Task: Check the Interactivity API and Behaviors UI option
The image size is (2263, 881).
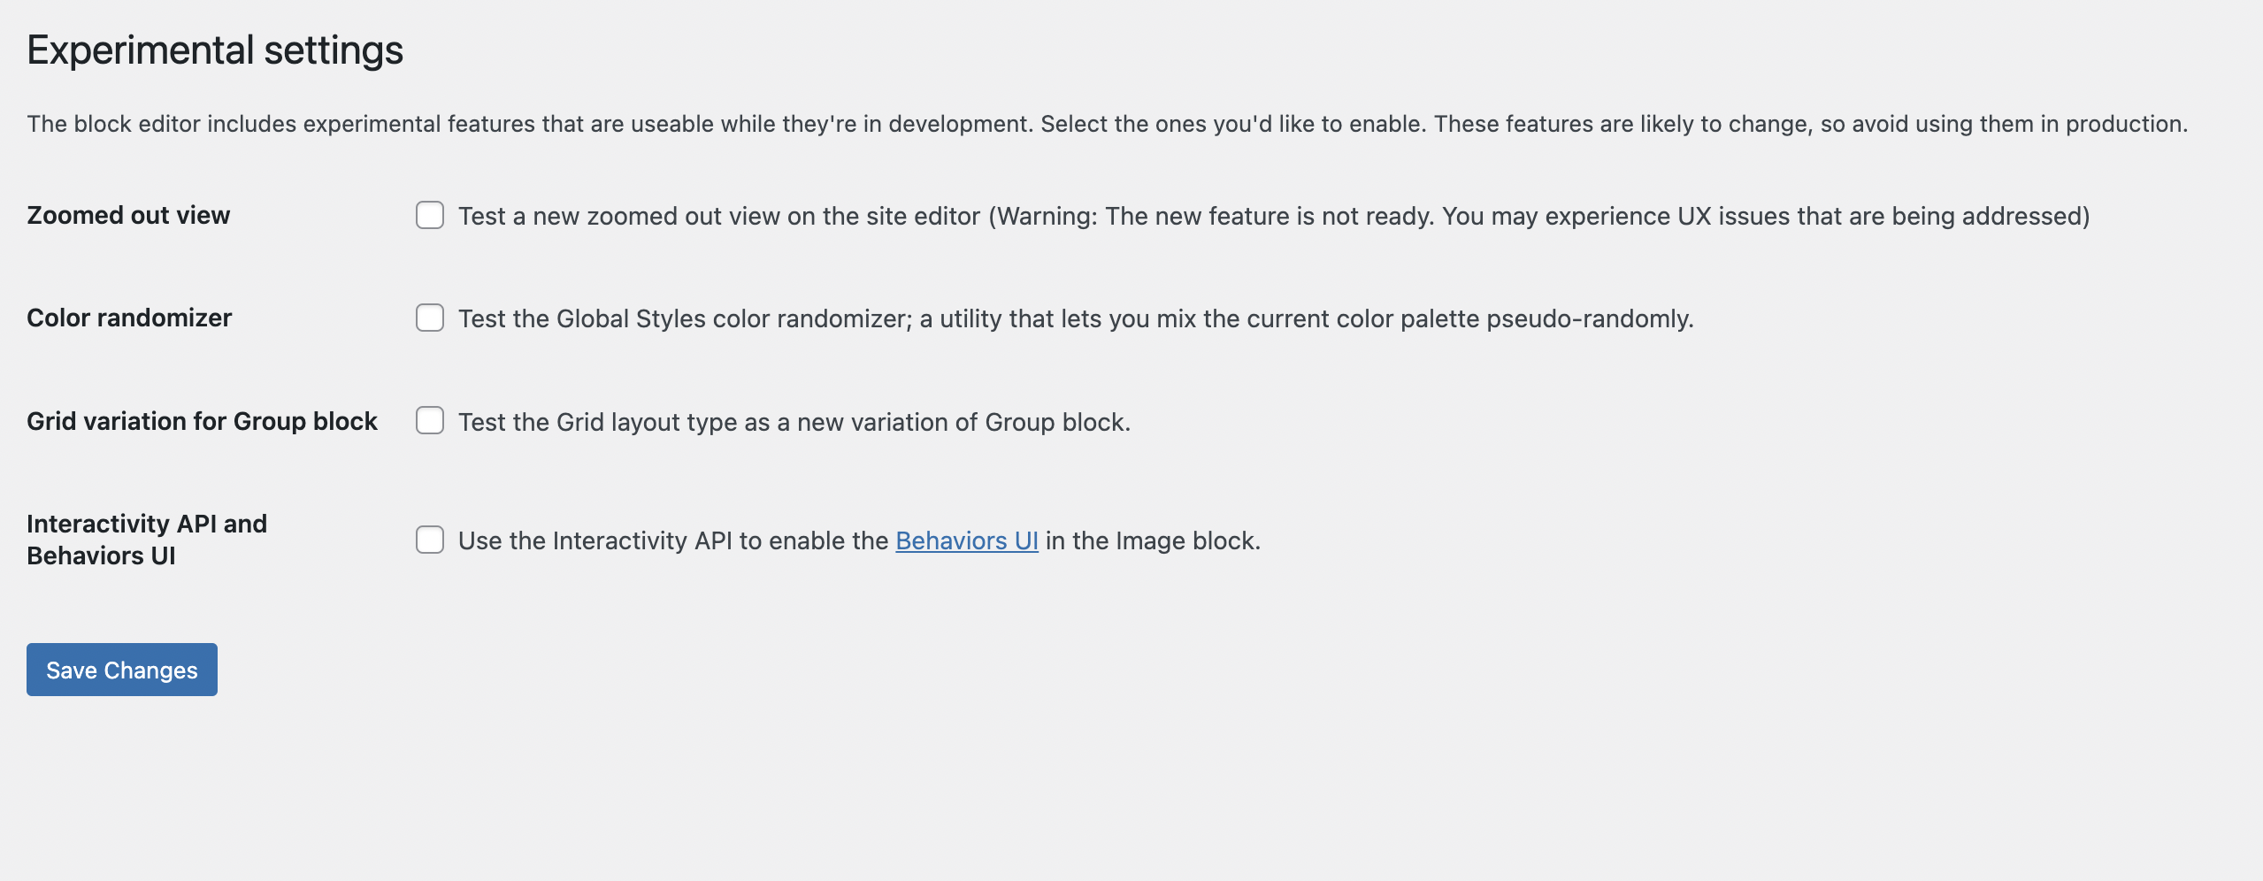Action: (430, 540)
